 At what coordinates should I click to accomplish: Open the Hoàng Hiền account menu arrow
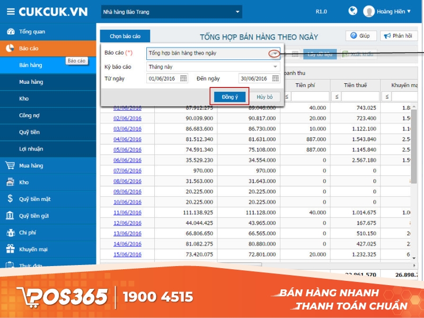pos(409,11)
